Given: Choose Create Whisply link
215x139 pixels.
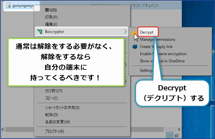Looking at the screenshot, I should 156,47.
